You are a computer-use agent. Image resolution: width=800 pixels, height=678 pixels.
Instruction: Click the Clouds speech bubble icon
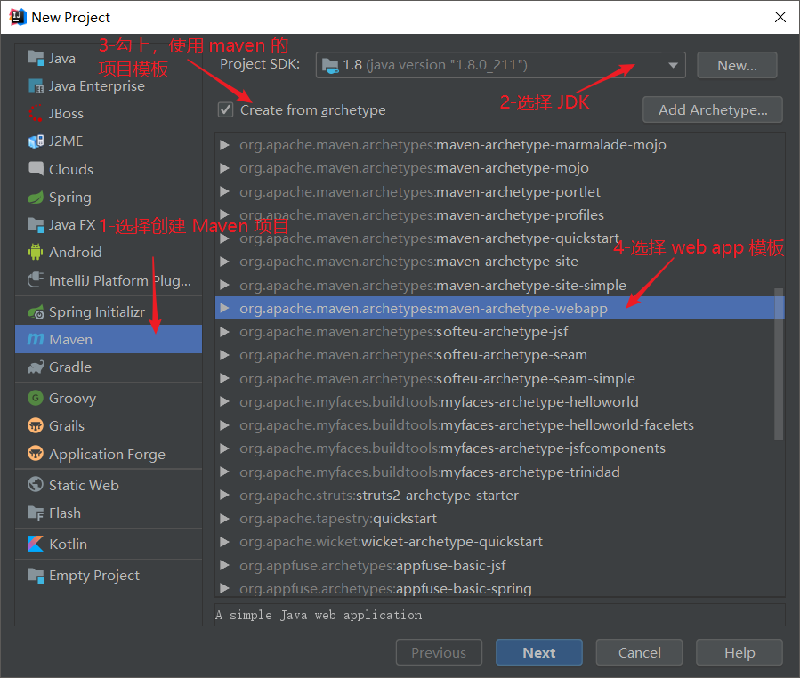pyautogui.click(x=36, y=169)
